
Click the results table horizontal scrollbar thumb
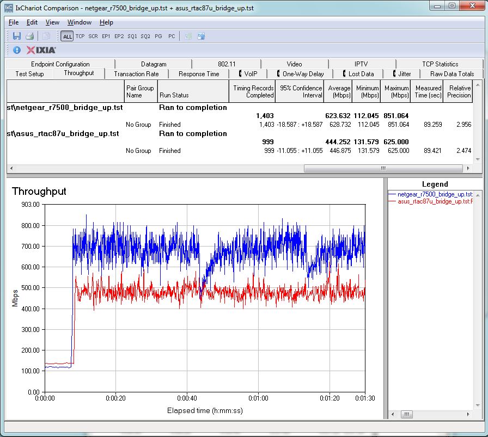pos(383,168)
